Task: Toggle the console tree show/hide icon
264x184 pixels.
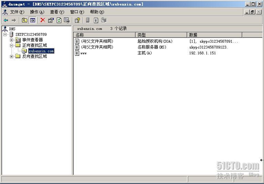Action: tap(32, 20)
